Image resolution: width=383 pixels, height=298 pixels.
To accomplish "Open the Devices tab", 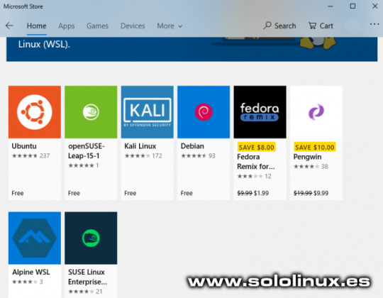I will [x=133, y=26].
